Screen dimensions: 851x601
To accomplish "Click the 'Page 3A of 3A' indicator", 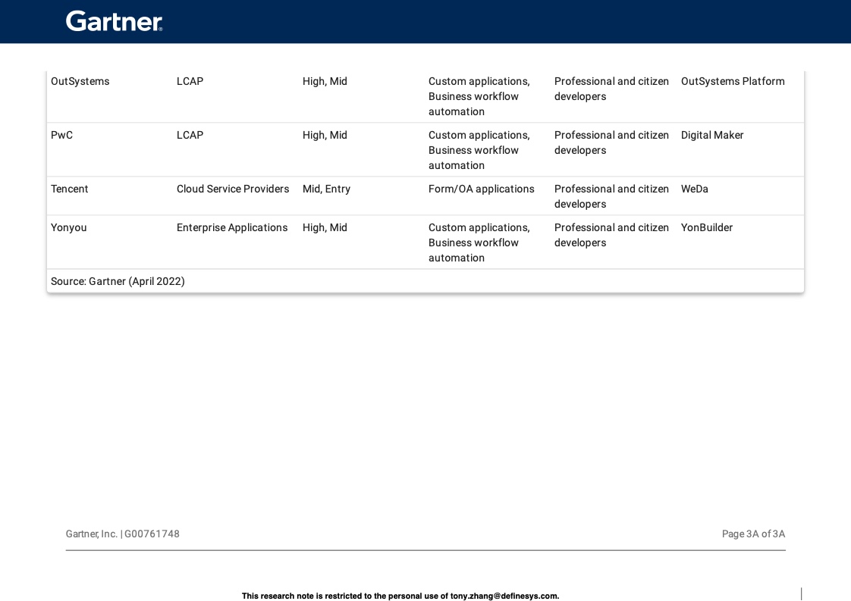I will coord(752,534).
